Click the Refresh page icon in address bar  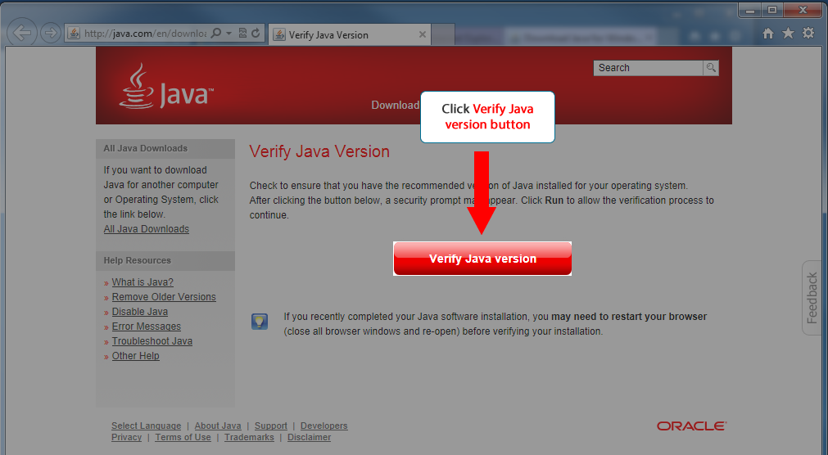(x=256, y=34)
